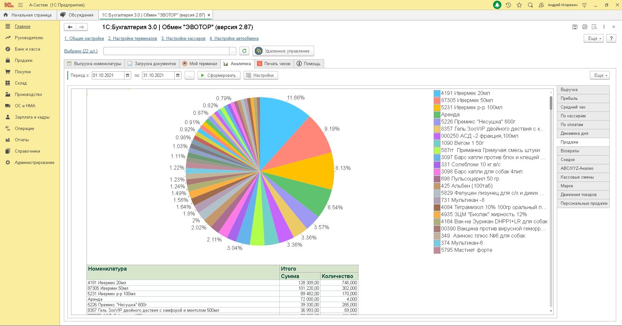Screen dimensions: 622x326
Task: Switch to Выгрузка номенклатуры tab
Action: [94, 64]
